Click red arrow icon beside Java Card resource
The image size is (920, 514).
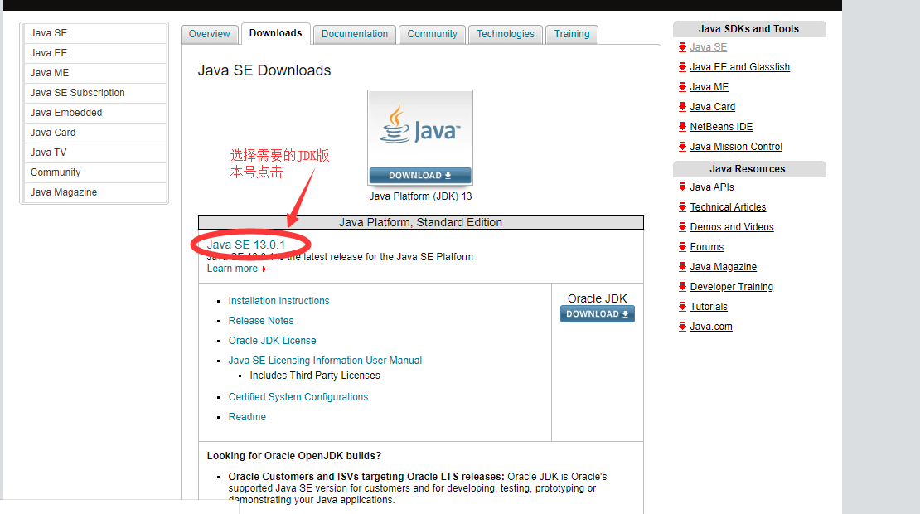(x=682, y=107)
